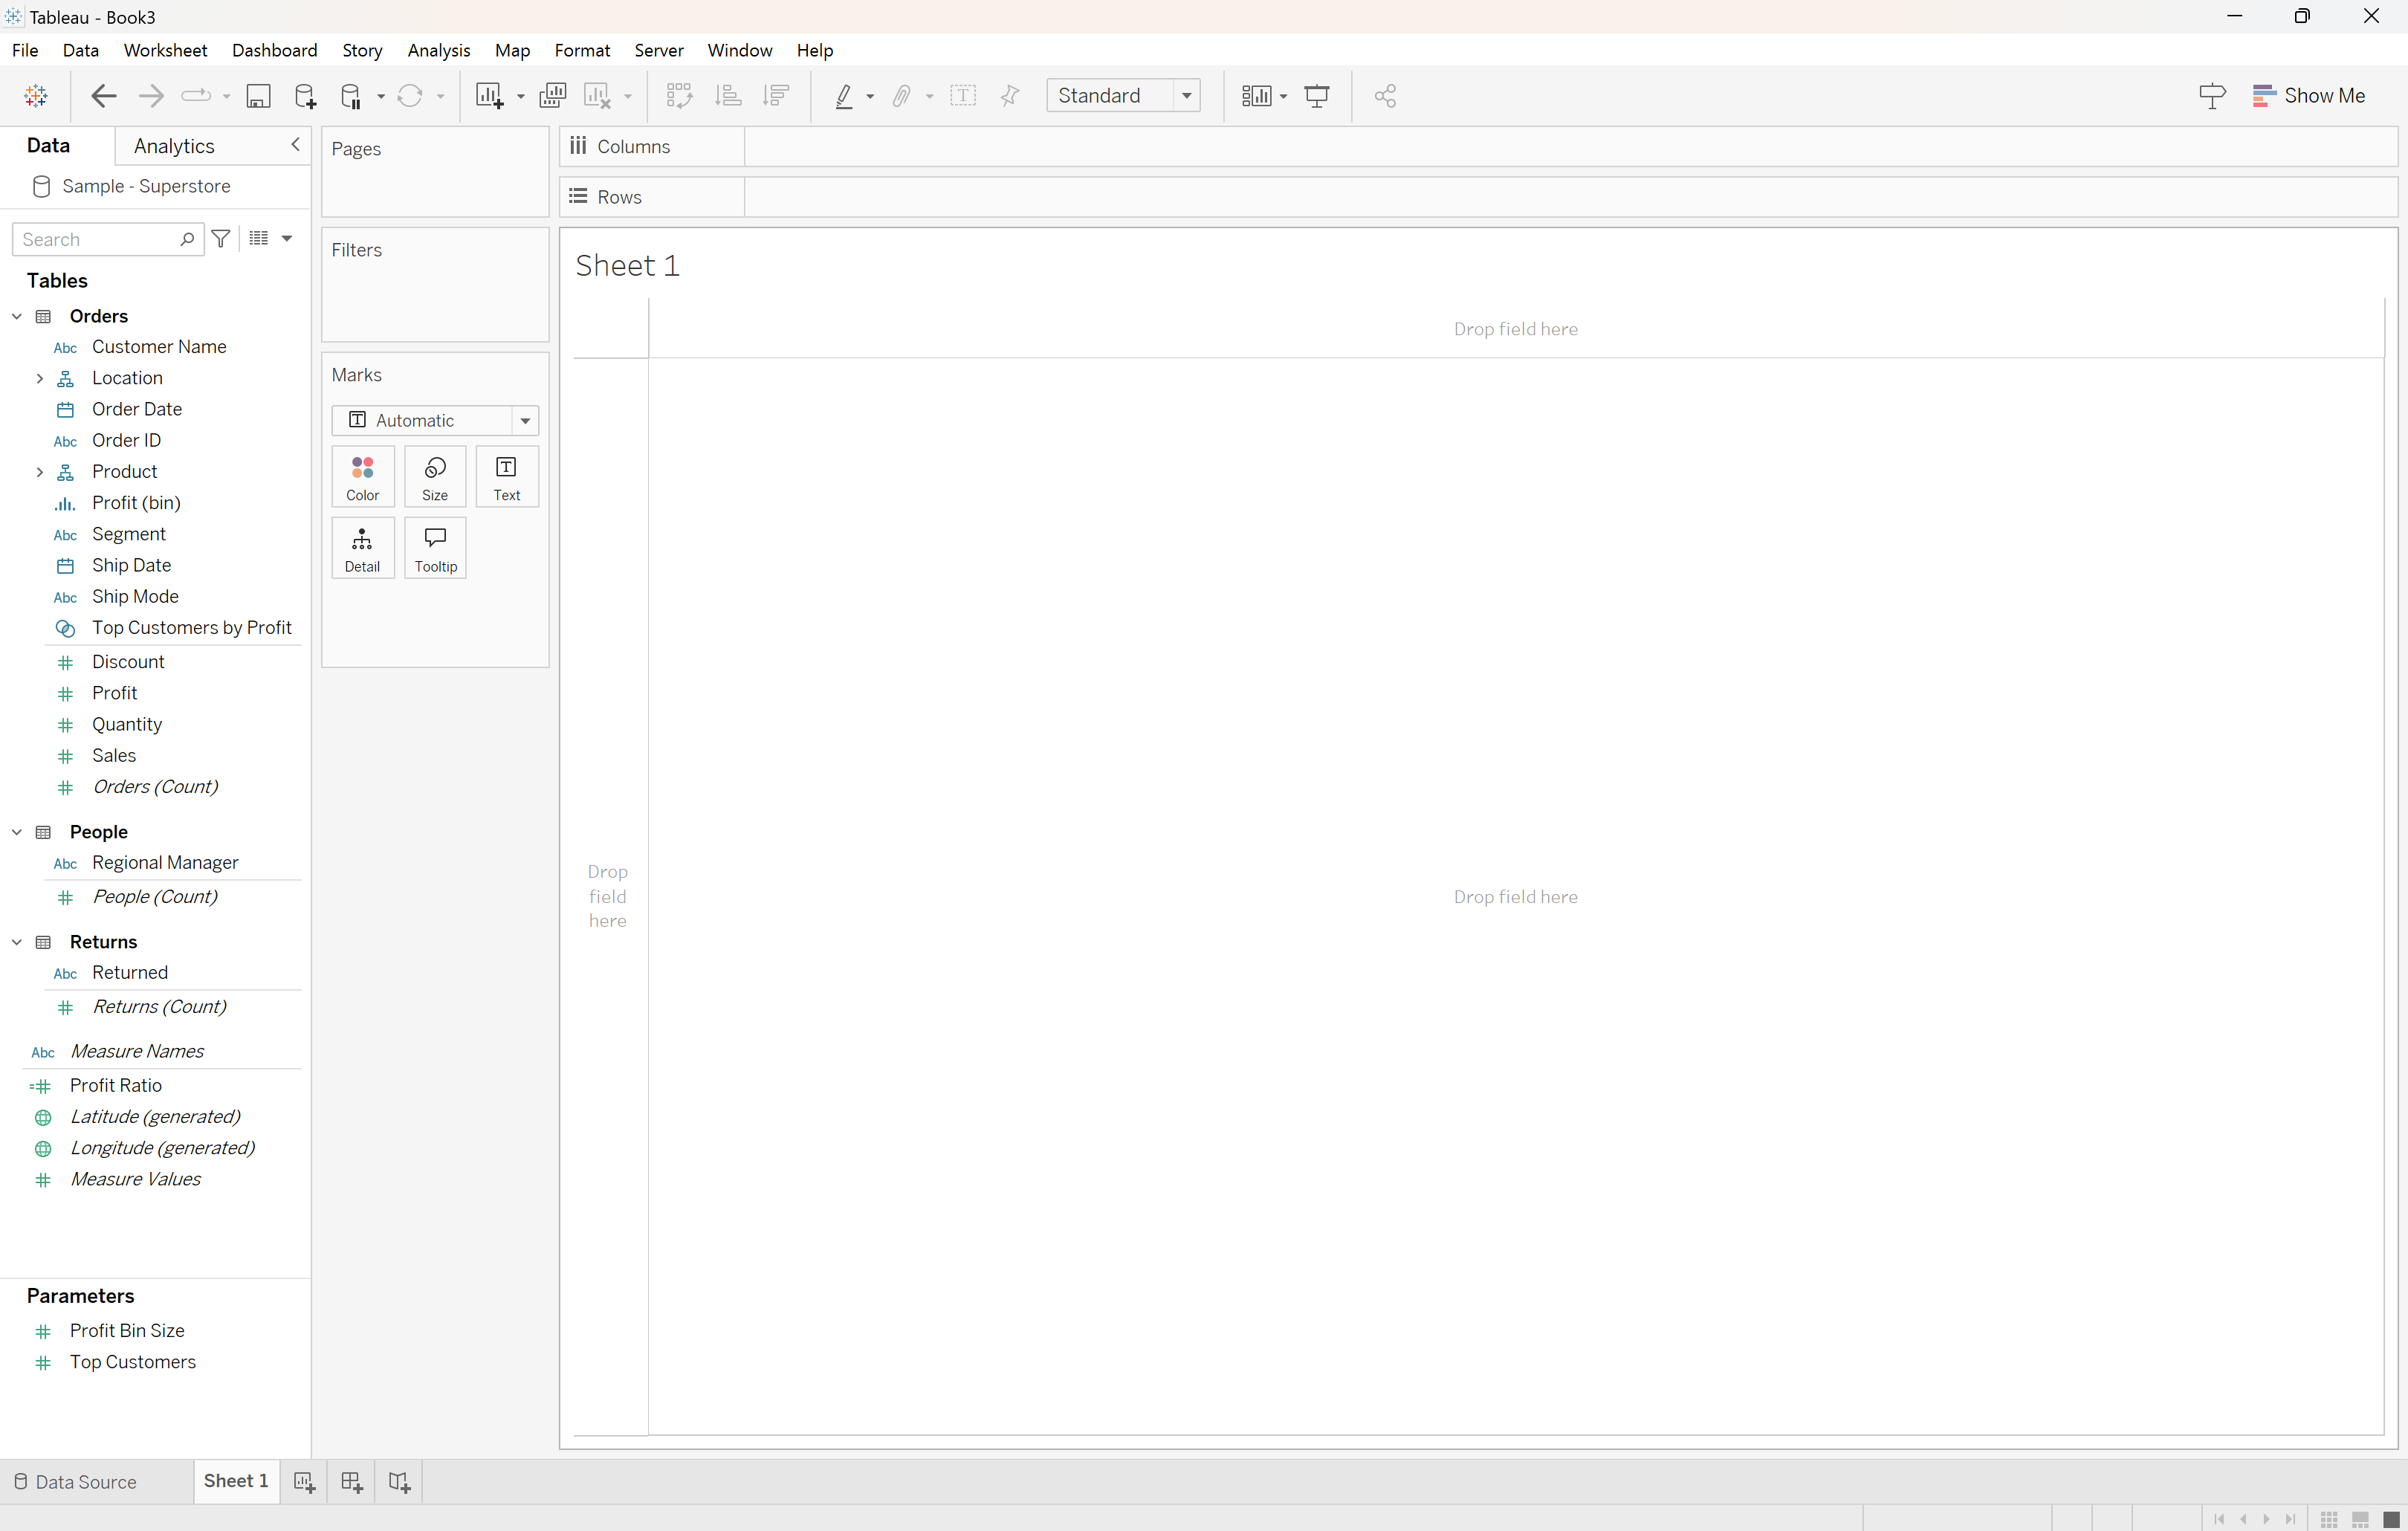This screenshot has width=2408, height=1531.
Task: Expand the Location field in Orders
Action: (40, 378)
